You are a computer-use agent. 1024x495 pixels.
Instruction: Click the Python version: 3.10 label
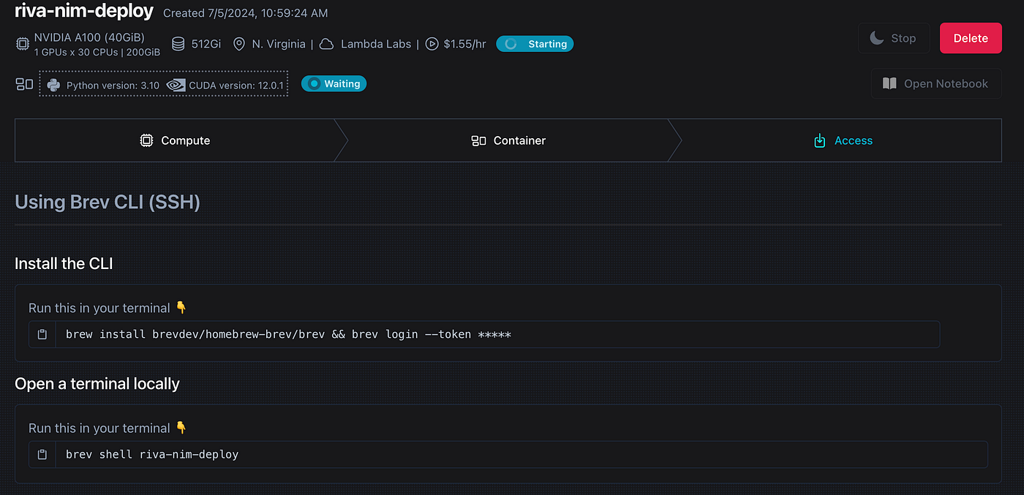[x=113, y=85]
